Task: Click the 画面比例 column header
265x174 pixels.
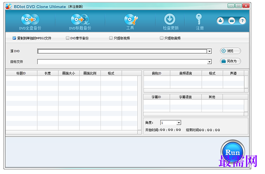Action: [90, 73]
